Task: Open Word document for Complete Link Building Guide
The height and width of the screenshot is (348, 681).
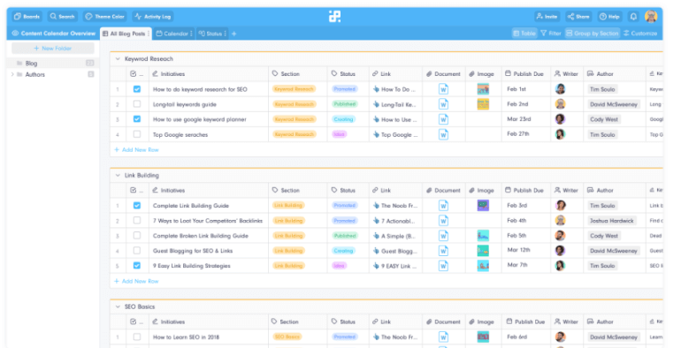Action: coord(443,206)
